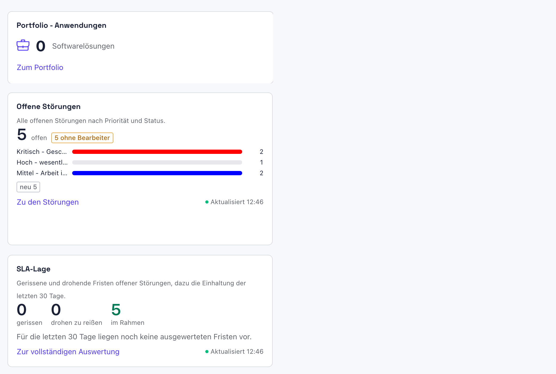This screenshot has width=556, height=374.
Task: Click 'Alle offenen Störungen nach Priorität' description
Action: (91, 121)
